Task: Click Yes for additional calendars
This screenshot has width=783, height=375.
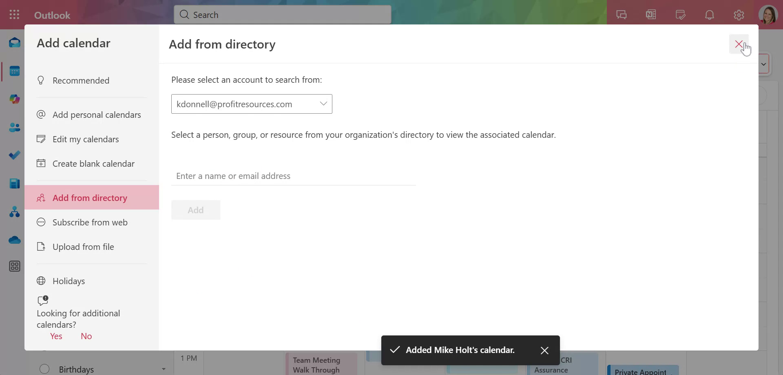Action: click(x=56, y=336)
